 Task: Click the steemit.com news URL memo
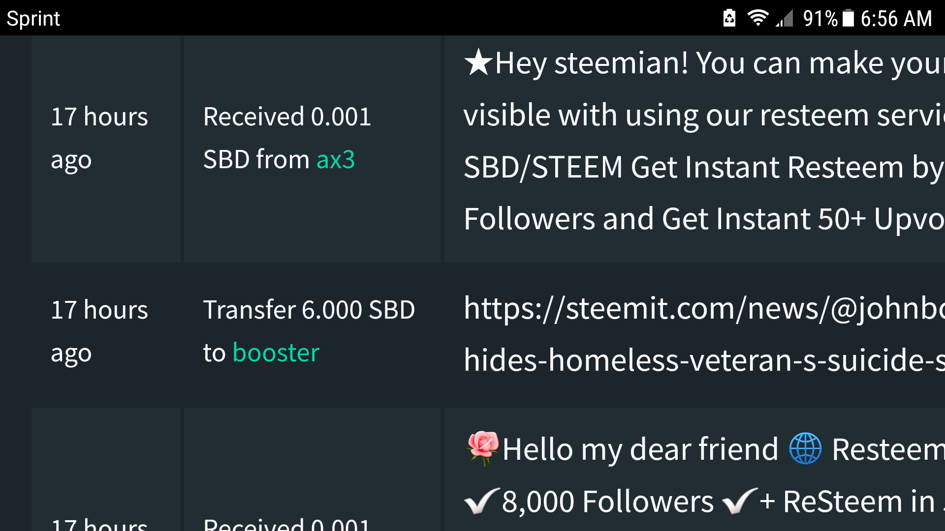[x=704, y=334]
